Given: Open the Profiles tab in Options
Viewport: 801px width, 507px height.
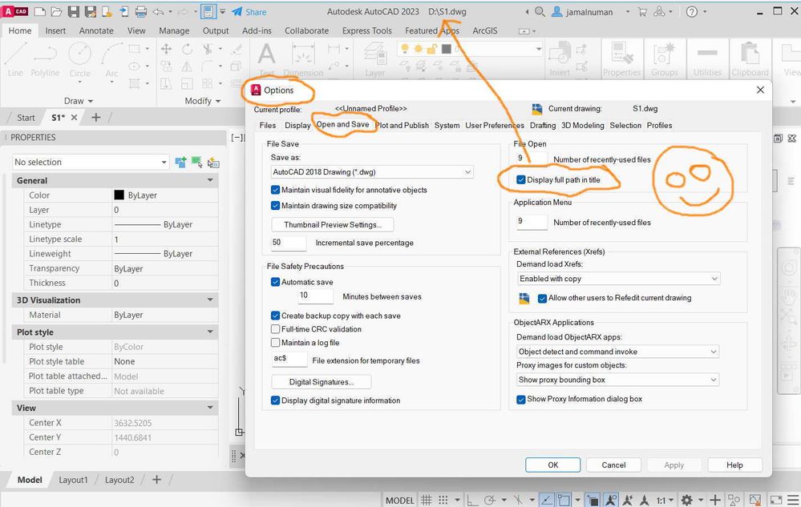Looking at the screenshot, I should point(660,126).
